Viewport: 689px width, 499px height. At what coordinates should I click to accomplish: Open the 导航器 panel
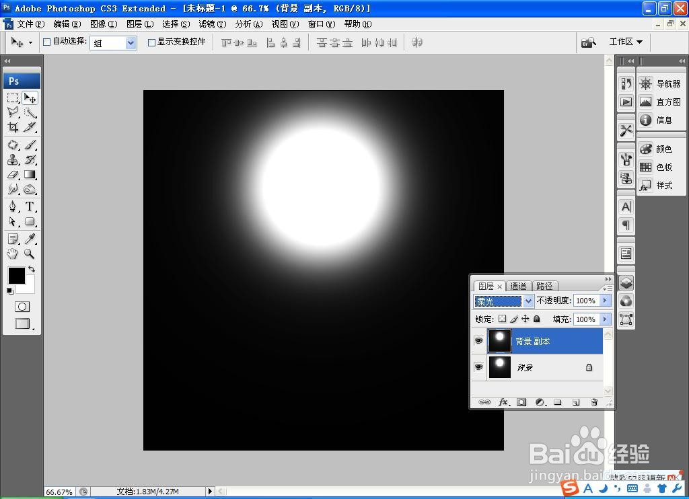click(660, 83)
